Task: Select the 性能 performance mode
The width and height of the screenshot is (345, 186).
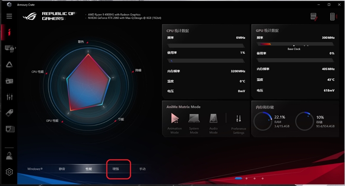Action: click(89, 169)
